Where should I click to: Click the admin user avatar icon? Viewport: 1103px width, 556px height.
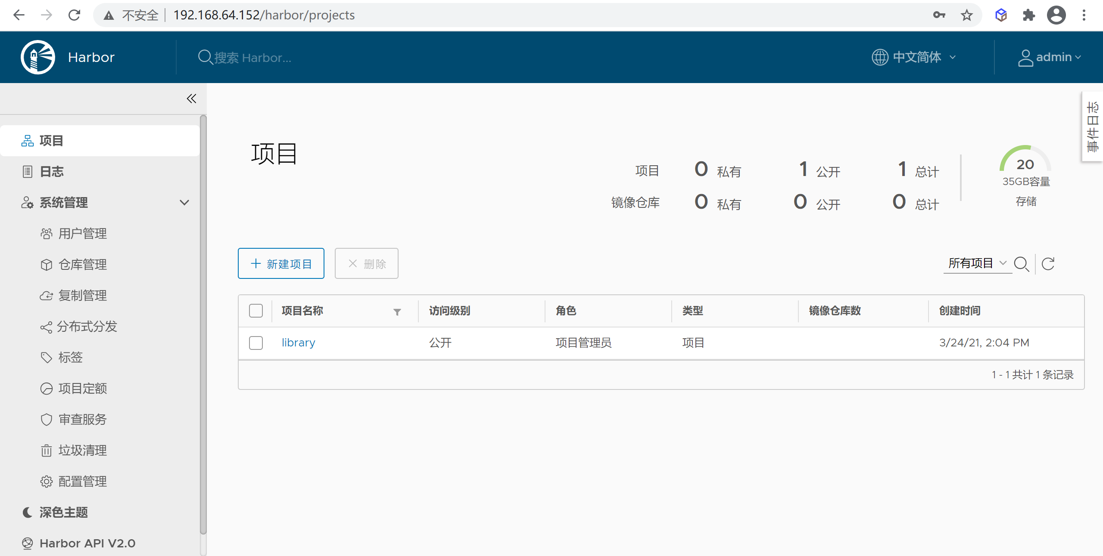tap(1025, 58)
